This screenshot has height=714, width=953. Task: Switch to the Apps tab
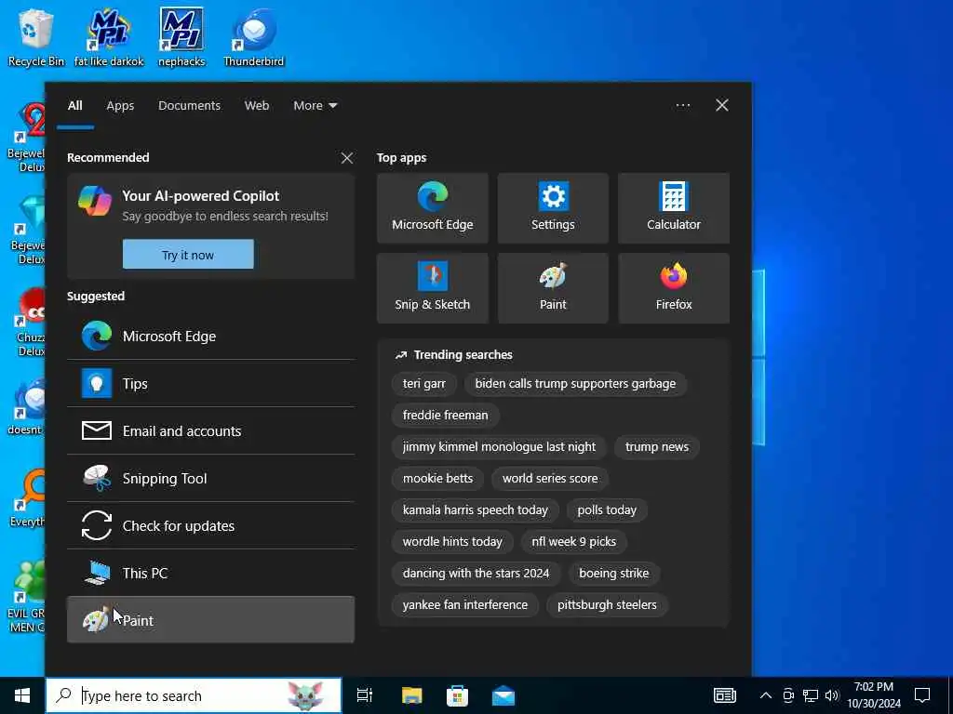coord(120,106)
